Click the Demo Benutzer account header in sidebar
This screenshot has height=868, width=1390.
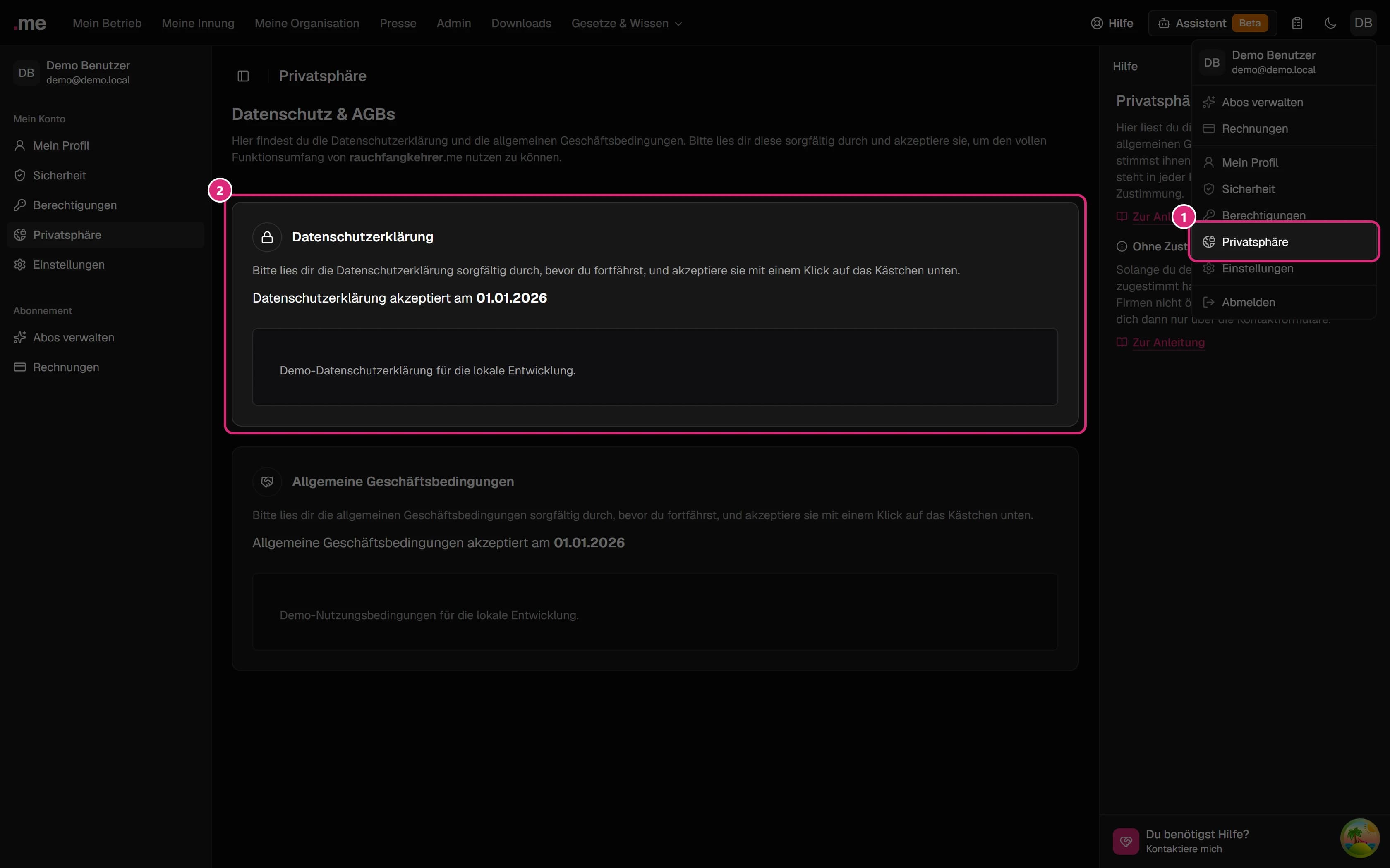[x=105, y=73]
